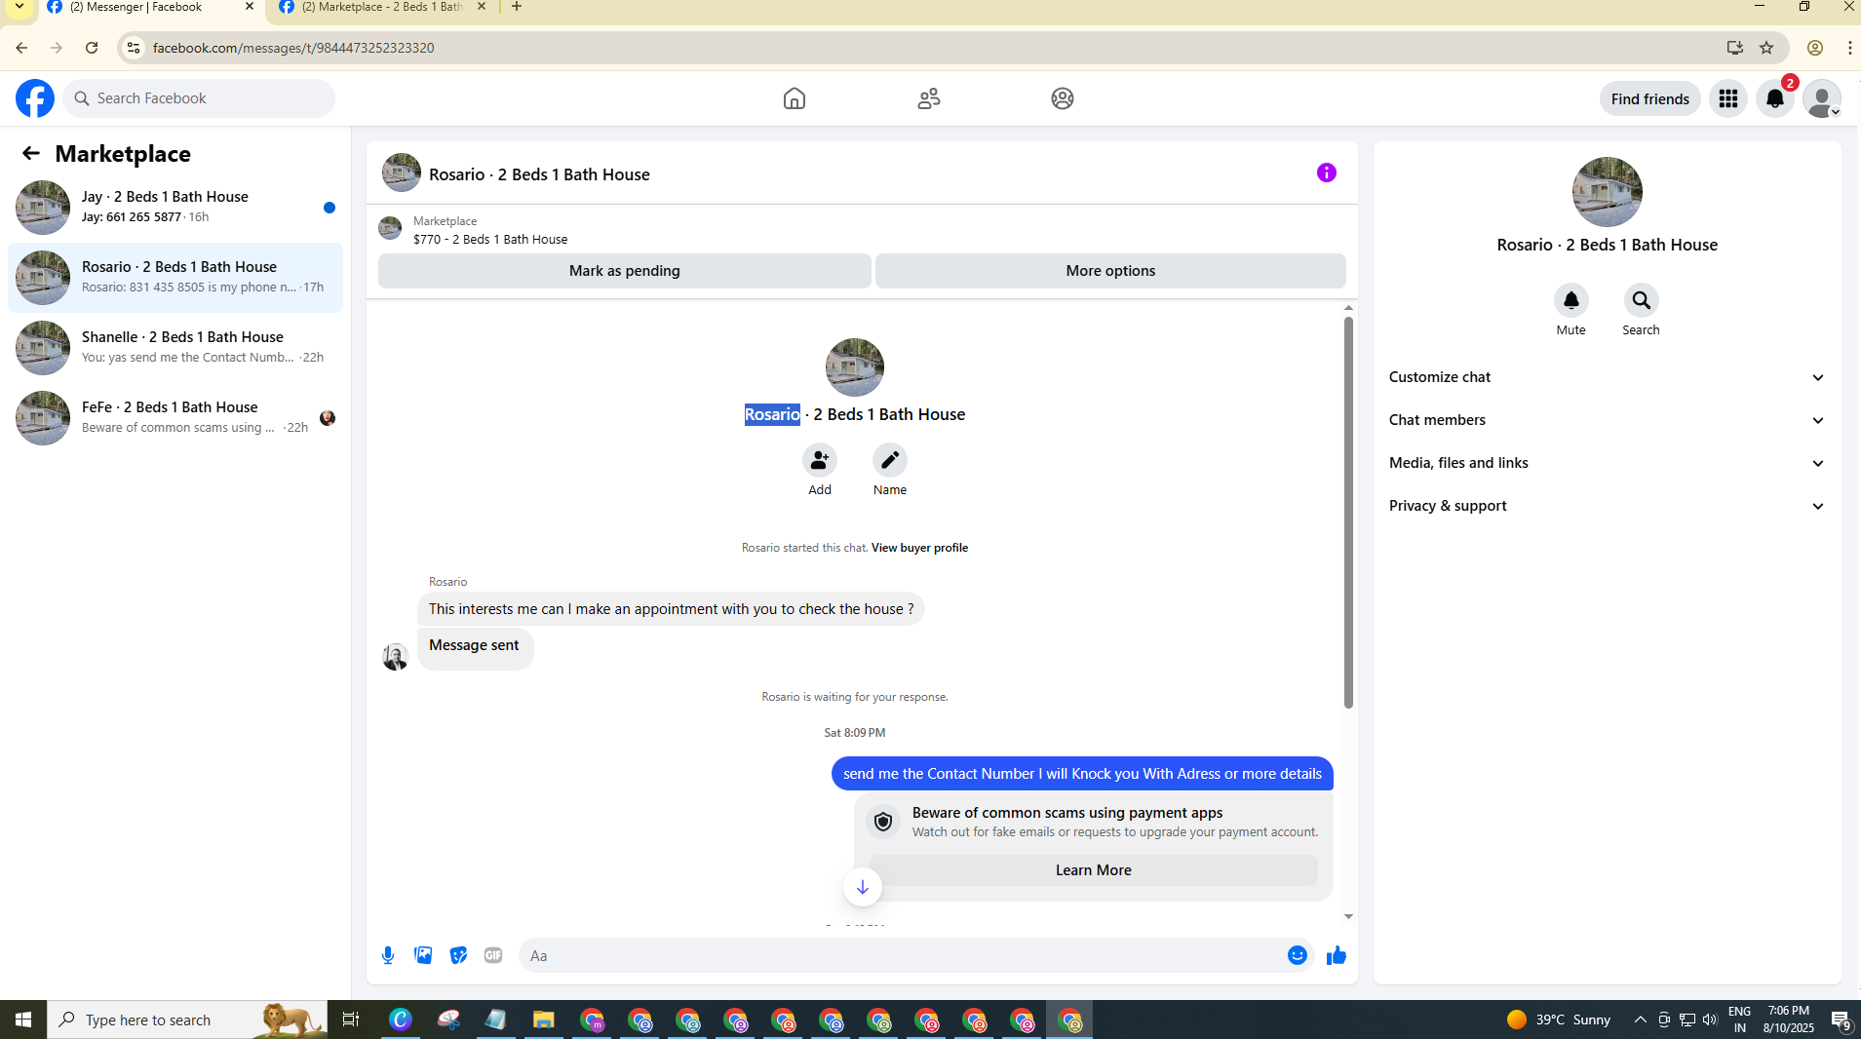Attach a file using the image icon

(423, 955)
